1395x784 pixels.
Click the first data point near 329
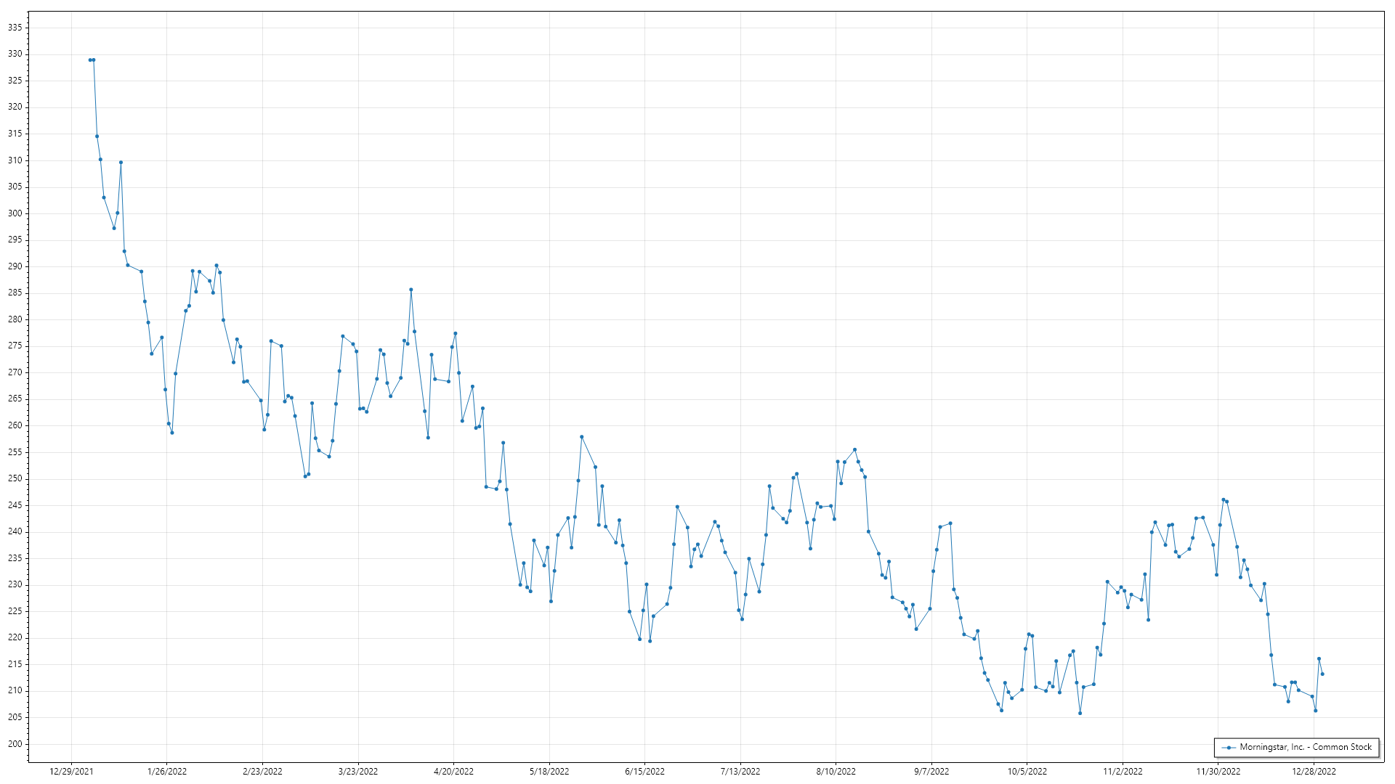pyautogui.click(x=90, y=60)
